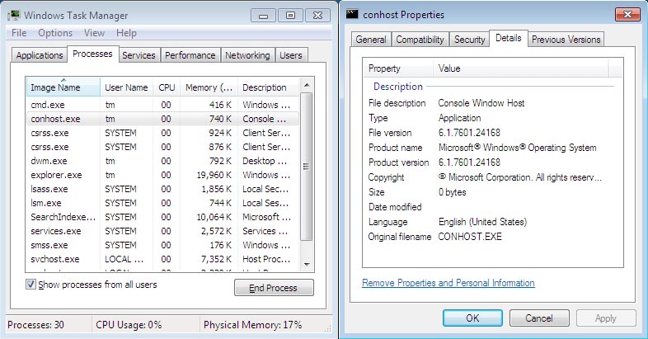This screenshot has width=648, height=339.
Task: Switch to the Services tab
Action: point(139,55)
